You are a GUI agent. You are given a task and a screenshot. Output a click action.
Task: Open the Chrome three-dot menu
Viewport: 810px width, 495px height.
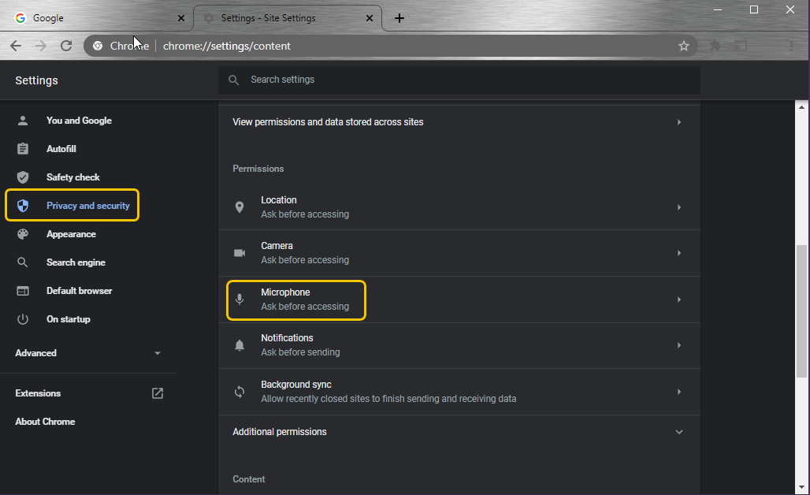[x=791, y=46]
